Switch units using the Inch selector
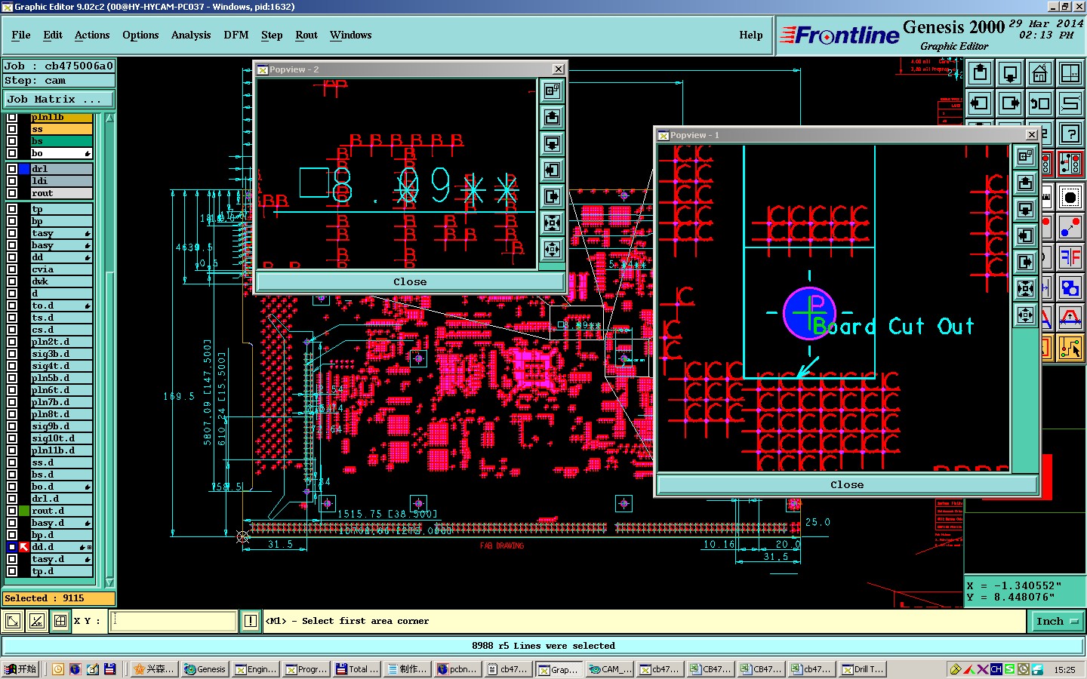1087x679 pixels. tap(1058, 622)
